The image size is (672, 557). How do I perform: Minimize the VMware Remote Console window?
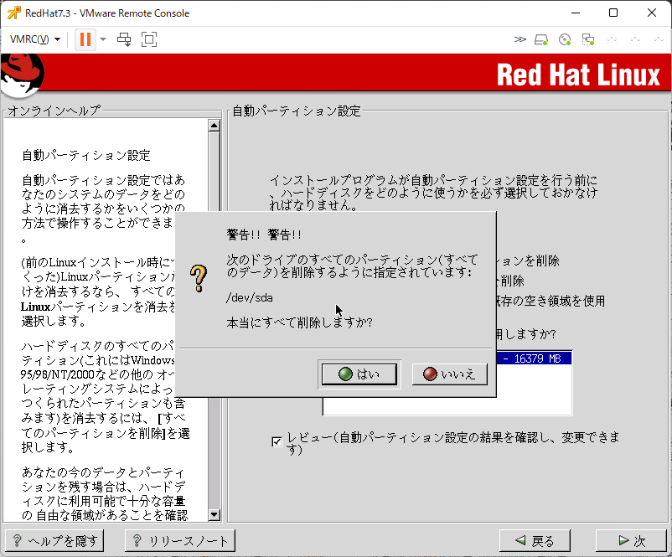(x=576, y=13)
